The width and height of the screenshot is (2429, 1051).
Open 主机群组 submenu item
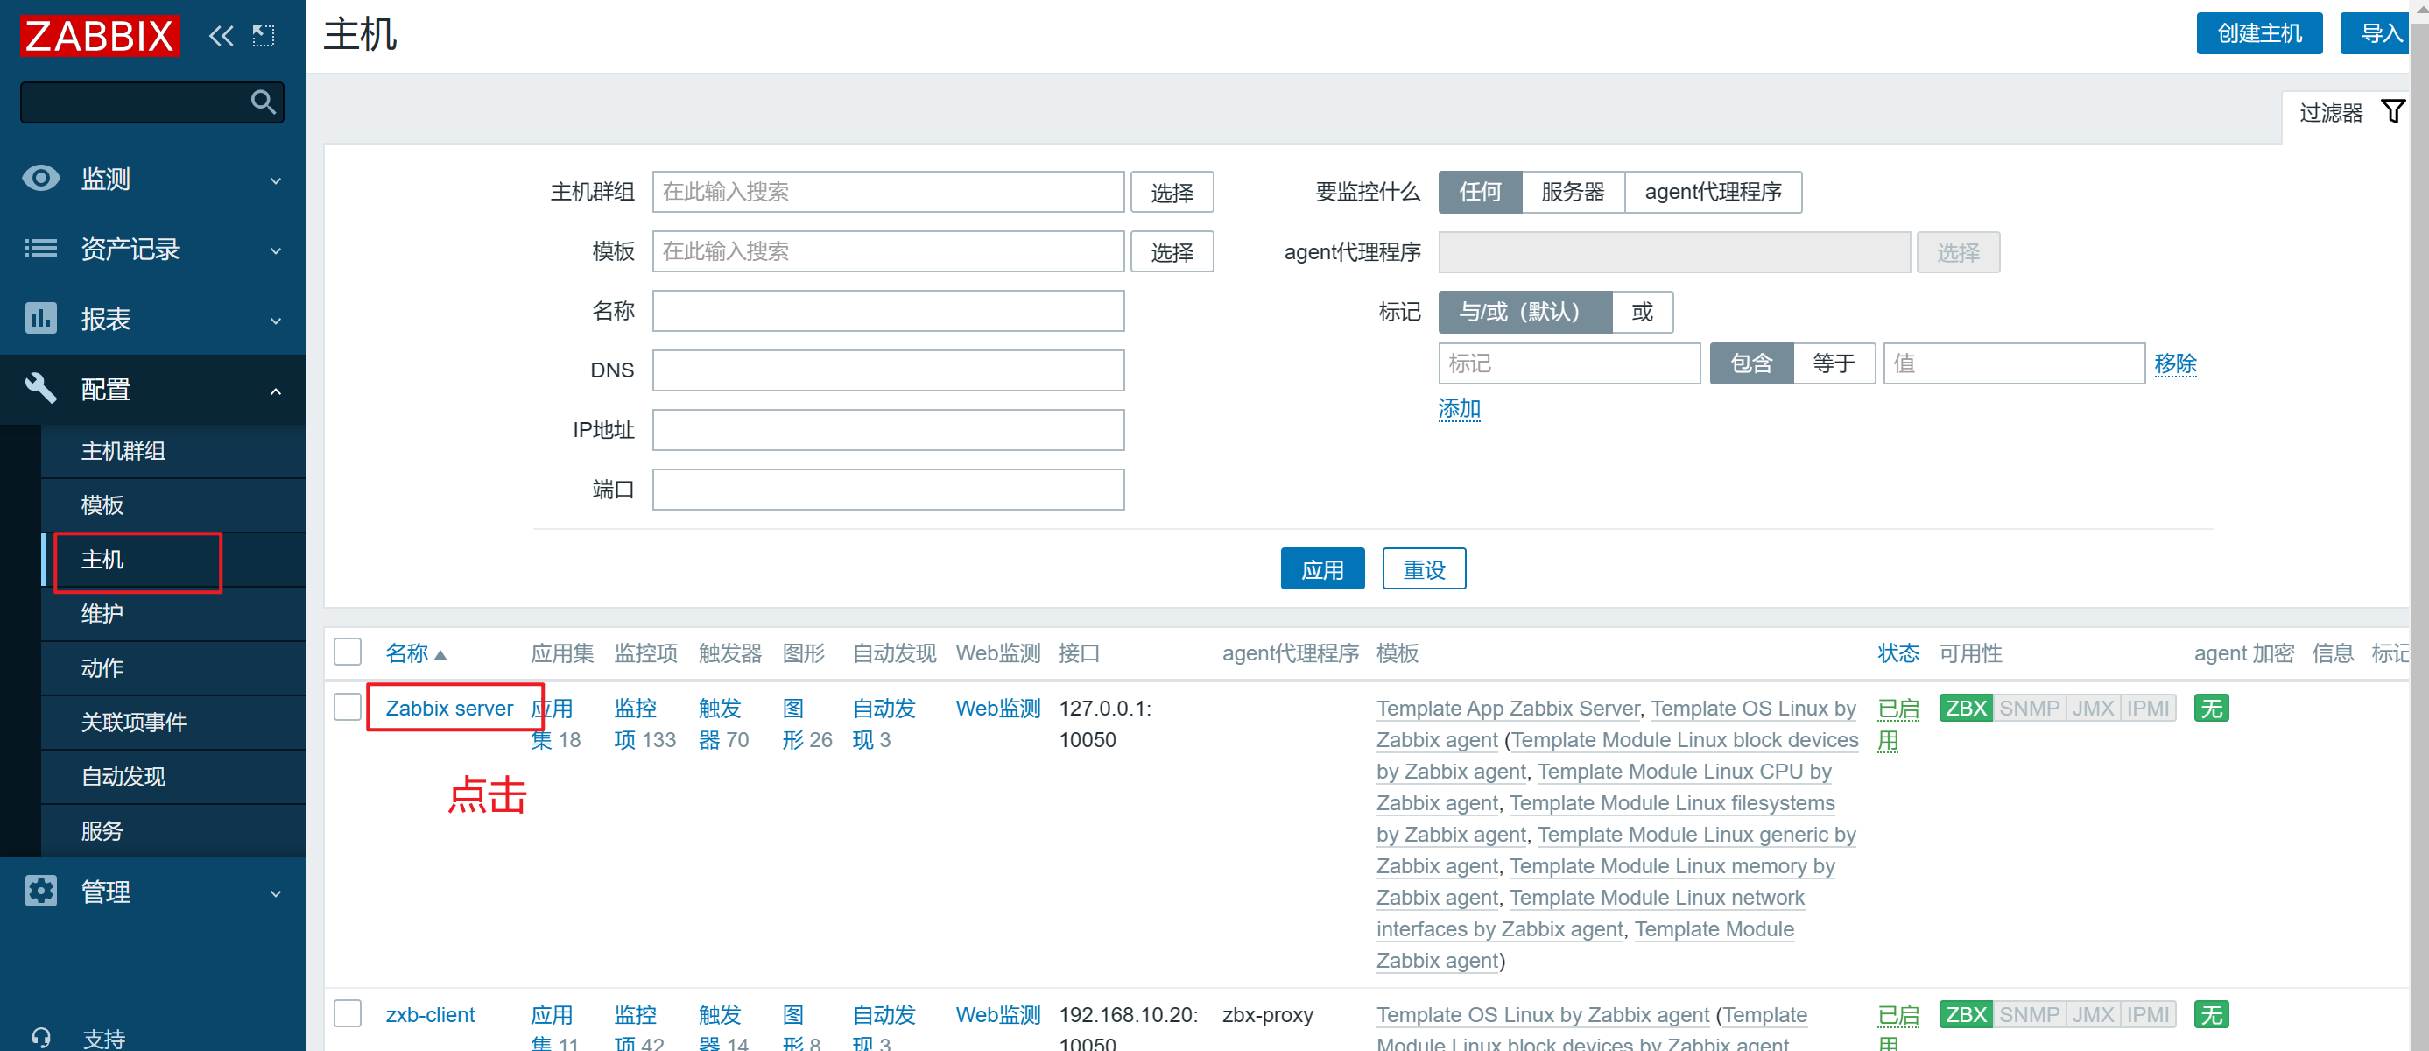tap(172, 451)
